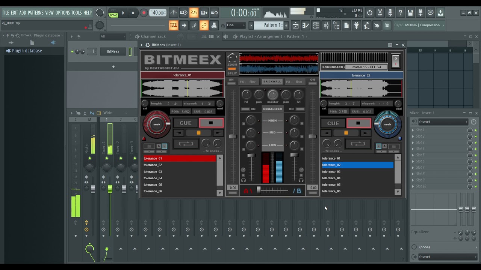Expand the Plugin database tree item
Viewport: 481px width, 270px height.
tap(24, 51)
